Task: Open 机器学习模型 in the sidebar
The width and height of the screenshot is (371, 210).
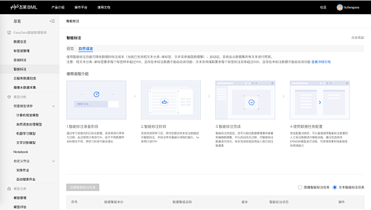Action: tap(26, 133)
